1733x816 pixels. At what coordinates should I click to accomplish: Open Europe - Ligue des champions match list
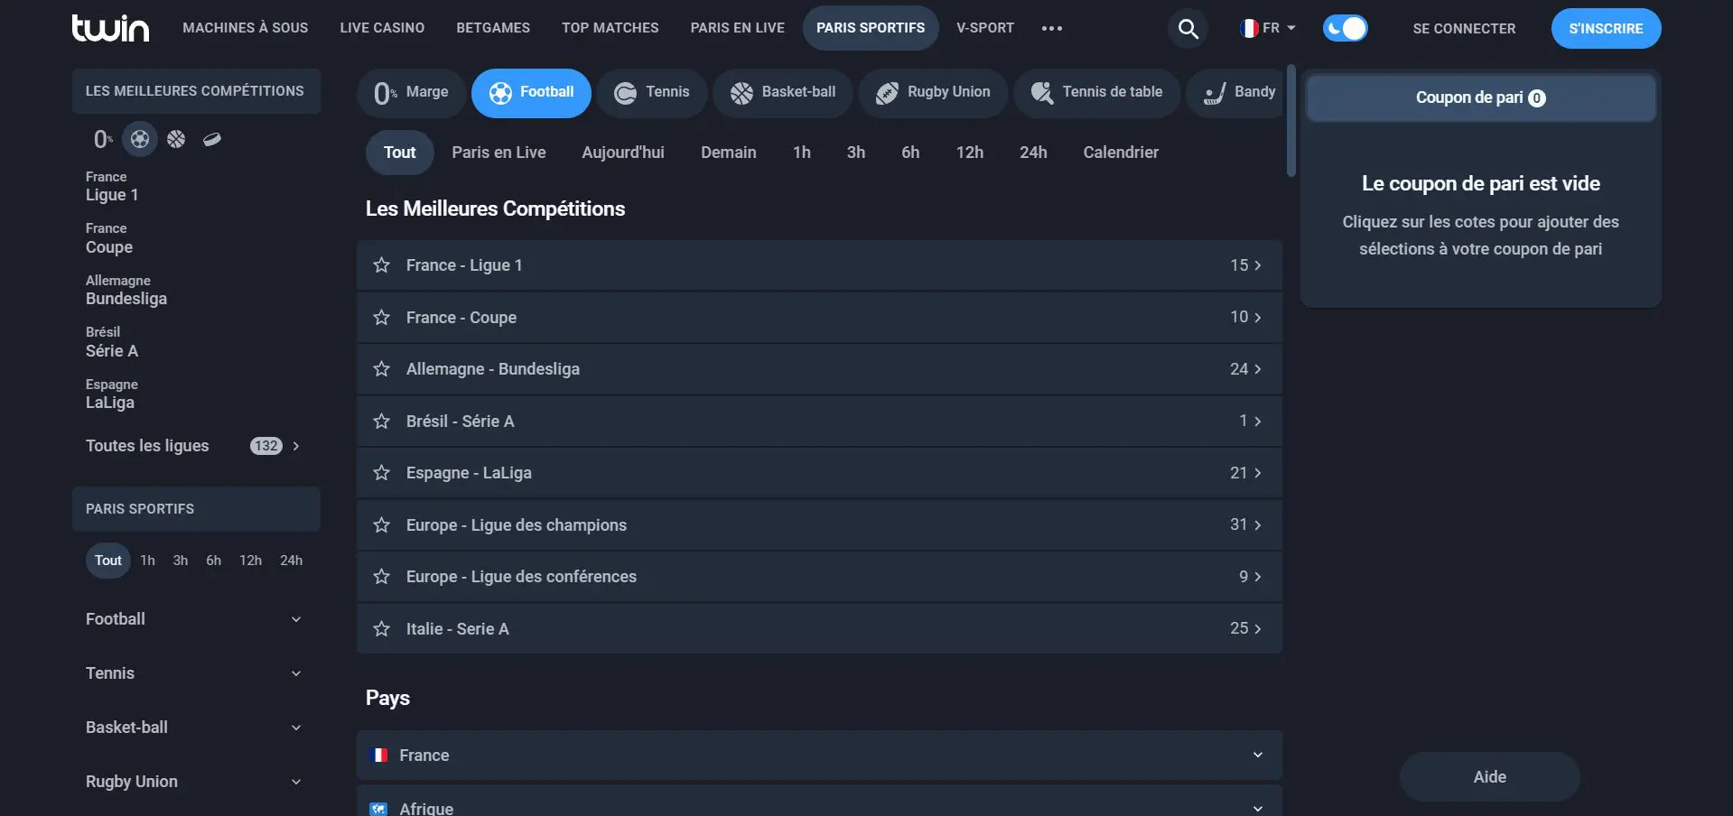[x=819, y=525]
